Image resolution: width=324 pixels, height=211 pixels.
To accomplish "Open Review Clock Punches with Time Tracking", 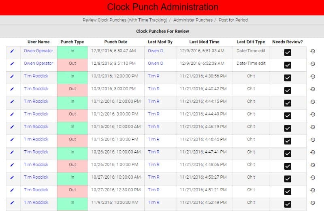I will point(125,20).
